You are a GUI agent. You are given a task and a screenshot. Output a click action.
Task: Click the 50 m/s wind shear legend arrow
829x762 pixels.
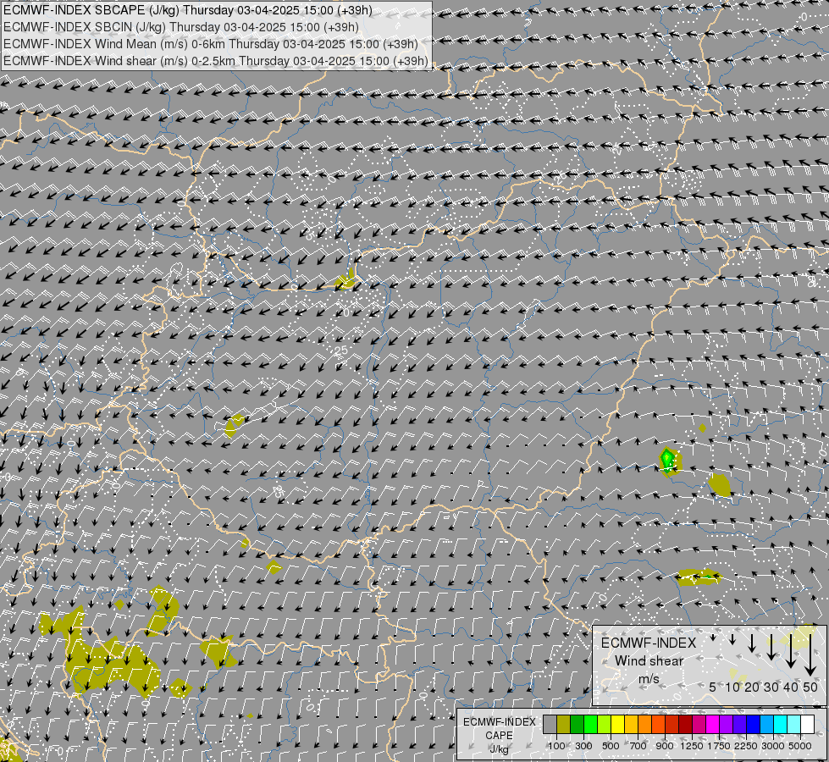tap(810, 655)
